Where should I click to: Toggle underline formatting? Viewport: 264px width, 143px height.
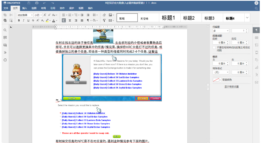[28, 20]
